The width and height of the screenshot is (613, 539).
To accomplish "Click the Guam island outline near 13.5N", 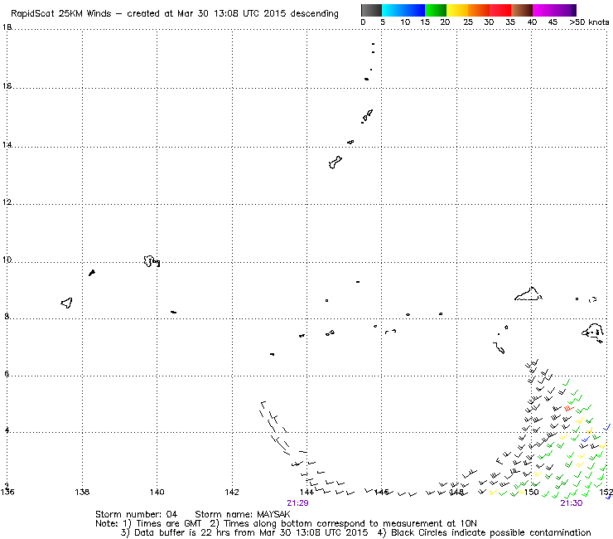I will point(335,162).
